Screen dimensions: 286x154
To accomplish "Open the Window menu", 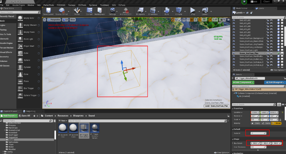I will coord(31,5).
